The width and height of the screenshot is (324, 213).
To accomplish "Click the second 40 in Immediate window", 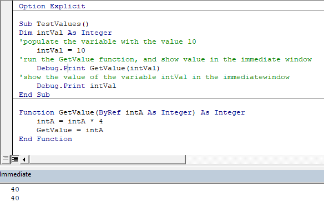I will tap(15, 198).
